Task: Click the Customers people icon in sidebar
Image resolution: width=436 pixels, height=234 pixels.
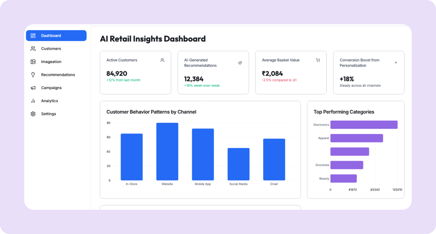Action: 33,49
